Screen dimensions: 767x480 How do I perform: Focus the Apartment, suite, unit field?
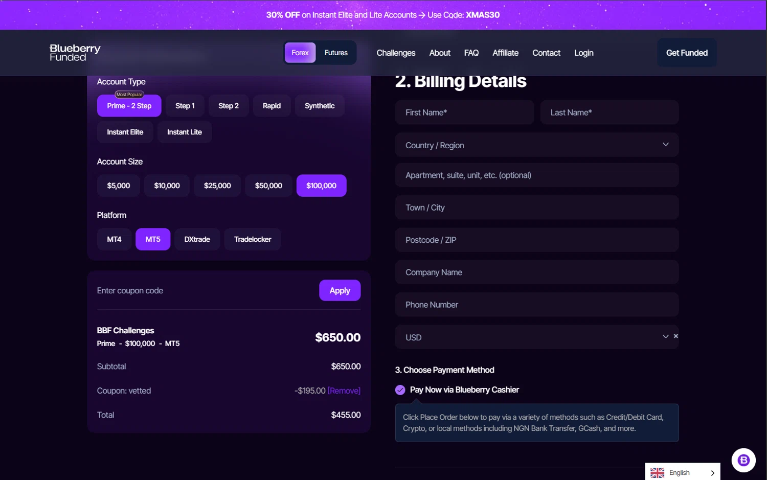click(537, 175)
